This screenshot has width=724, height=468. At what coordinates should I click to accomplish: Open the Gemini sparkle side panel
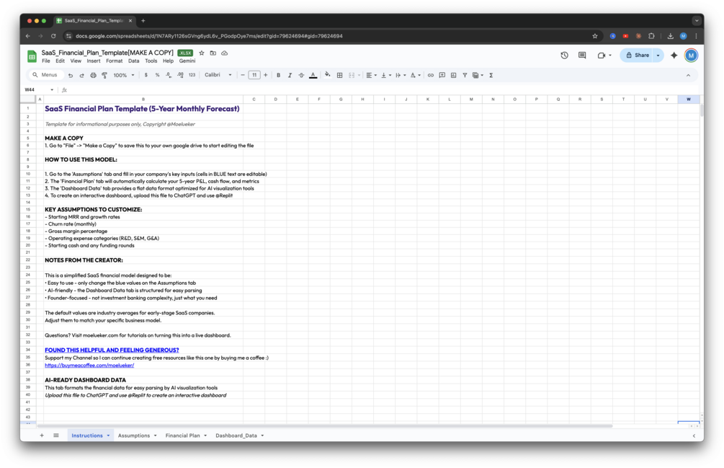coord(674,56)
